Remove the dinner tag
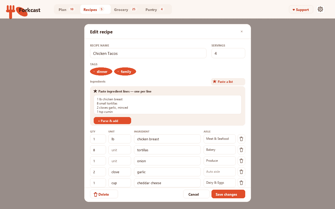The height and width of the screenshot is (209, 335). [x=94, y=72]
